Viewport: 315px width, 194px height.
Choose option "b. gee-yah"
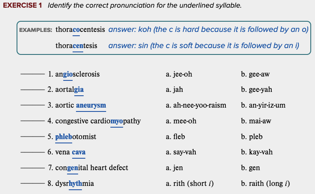click(256, 90)
